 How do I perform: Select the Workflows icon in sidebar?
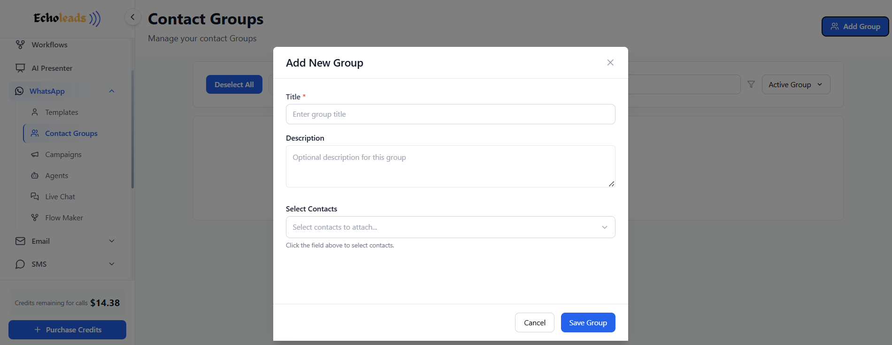[x=20, y=45]
